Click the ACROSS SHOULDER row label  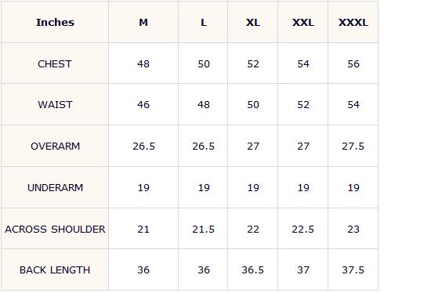55,229
